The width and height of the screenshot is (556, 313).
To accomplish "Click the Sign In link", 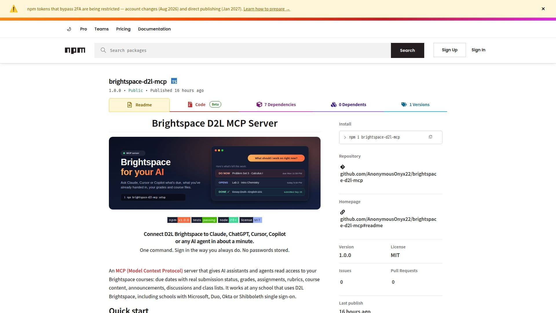I will (478, 50).
